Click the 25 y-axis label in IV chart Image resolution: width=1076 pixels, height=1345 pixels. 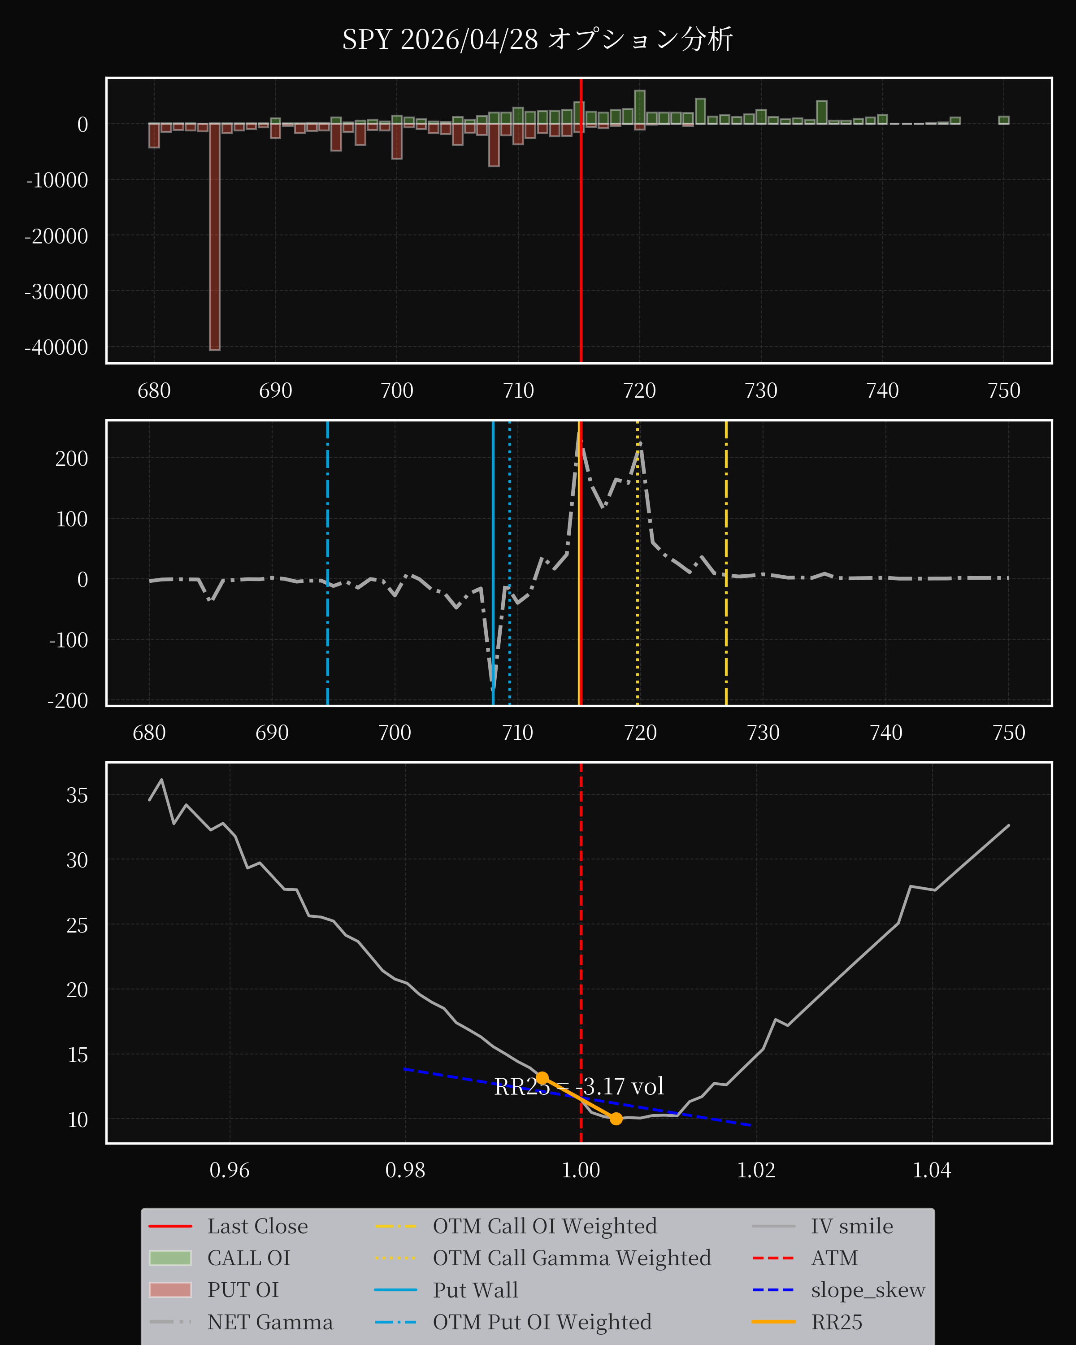[x=78, y=925]
